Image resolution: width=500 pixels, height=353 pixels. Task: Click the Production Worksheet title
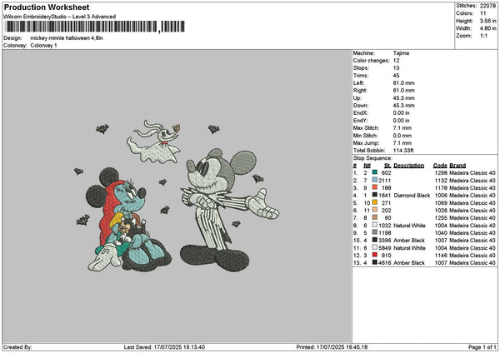click(47, 7)
